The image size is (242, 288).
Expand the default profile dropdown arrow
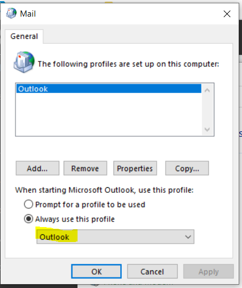[188, 237]
